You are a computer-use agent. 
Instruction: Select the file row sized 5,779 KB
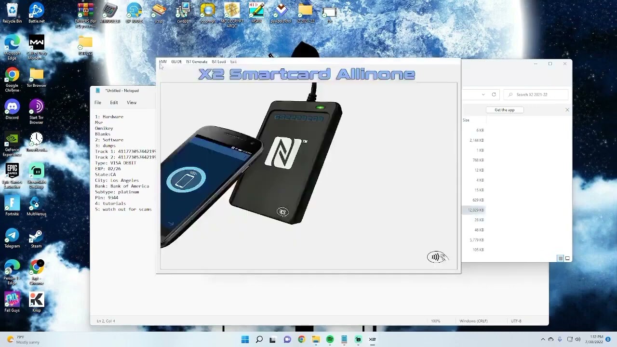coord(473,240)
